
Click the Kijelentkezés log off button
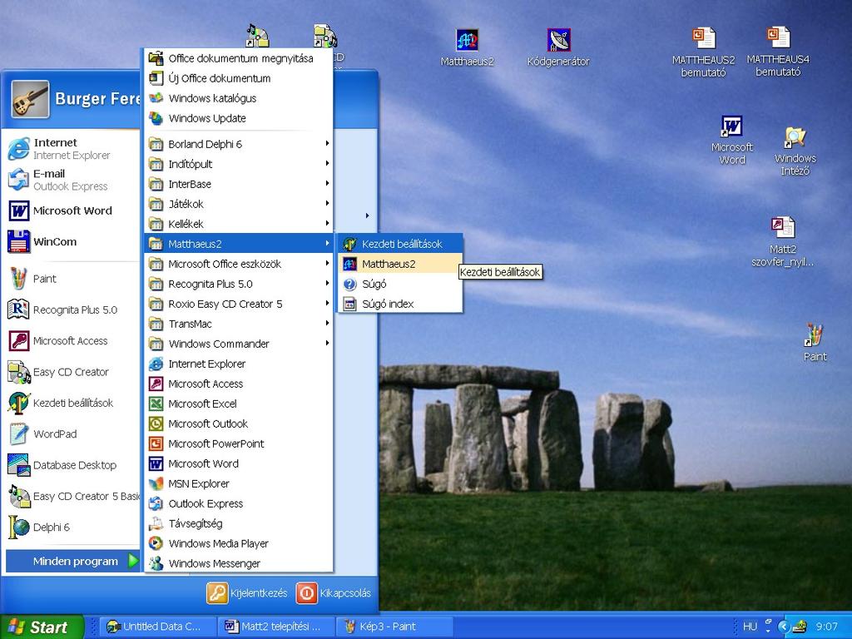(247, 592)
